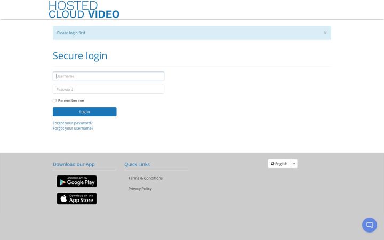Focus the Username input field
This screenshot has height=240, width=384.
(108, 76)
